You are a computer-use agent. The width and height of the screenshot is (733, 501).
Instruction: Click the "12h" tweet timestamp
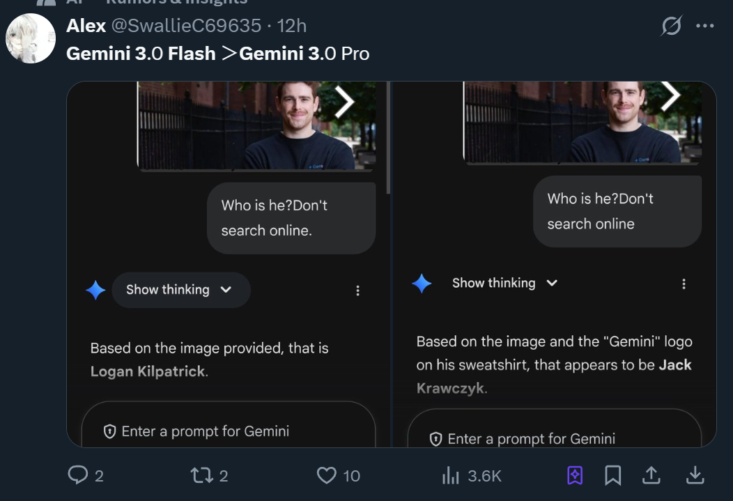(292, 26)
